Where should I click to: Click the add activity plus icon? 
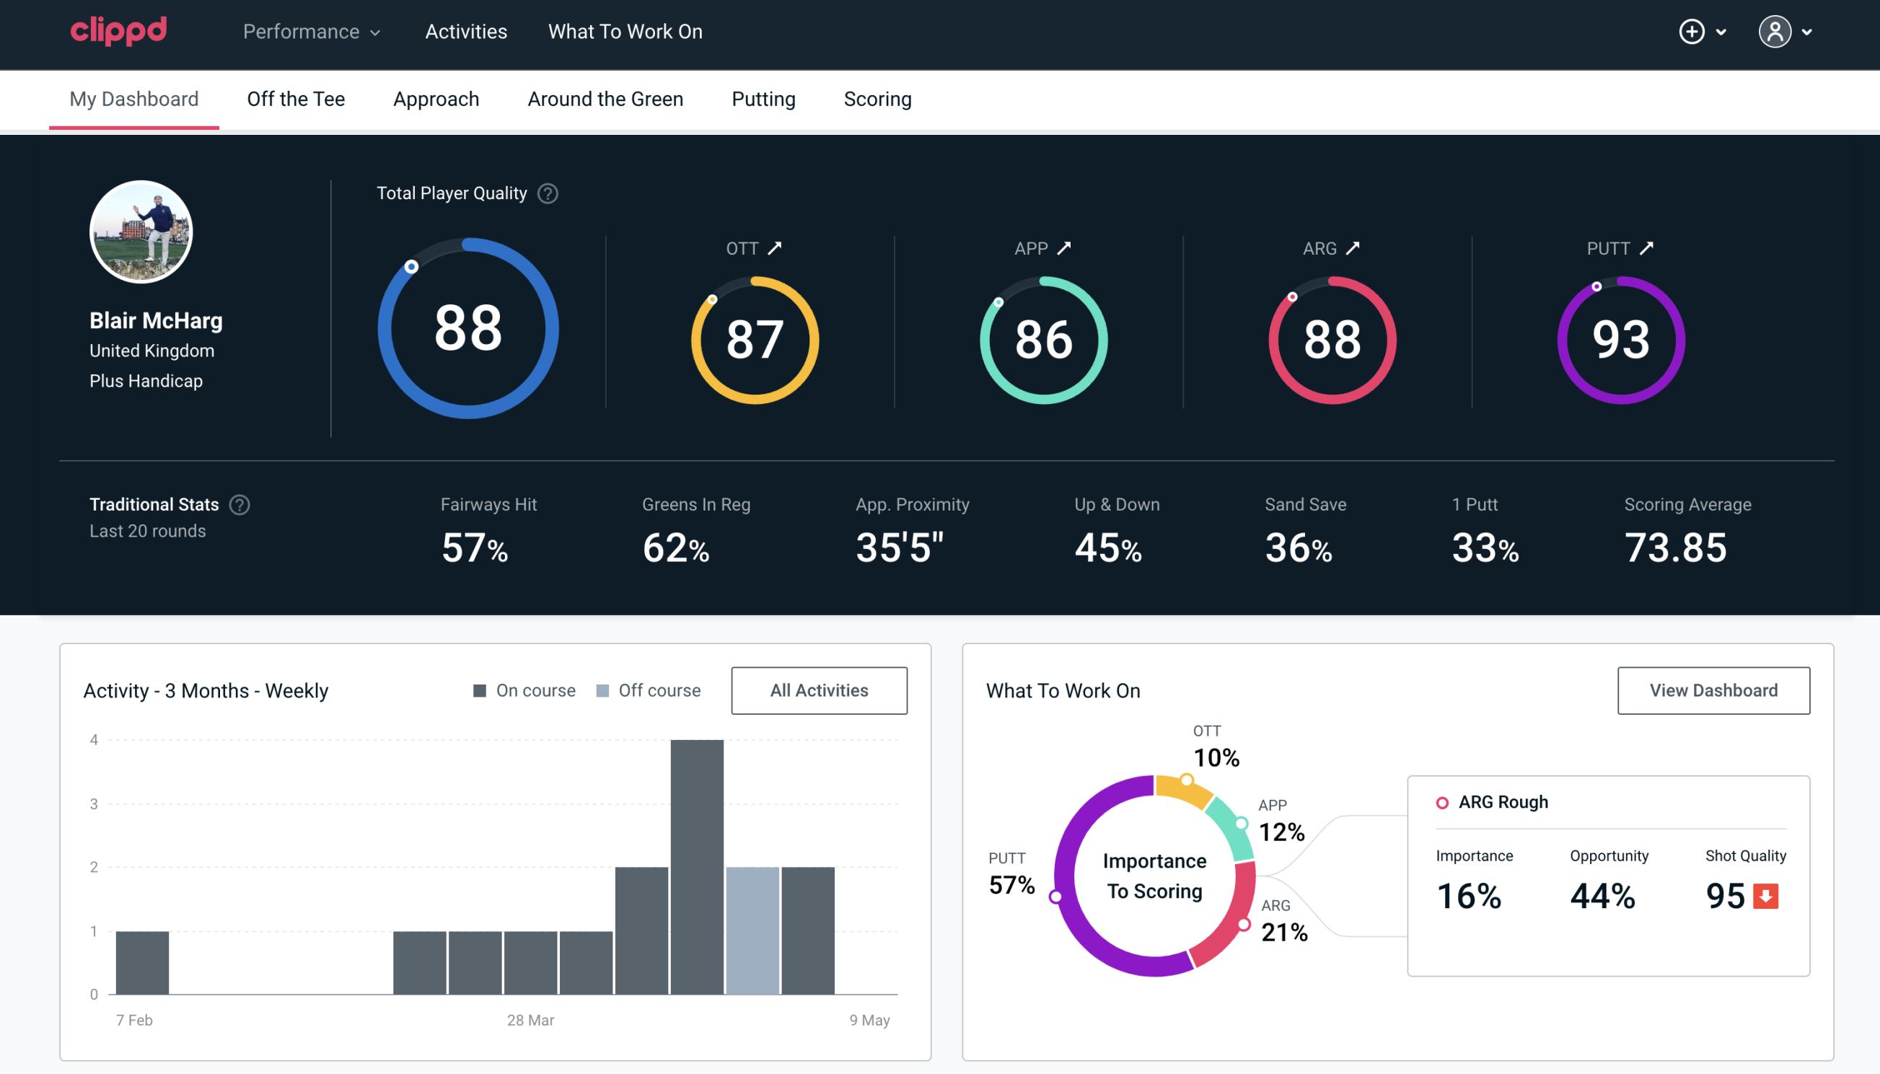(x=1692, y=32)
